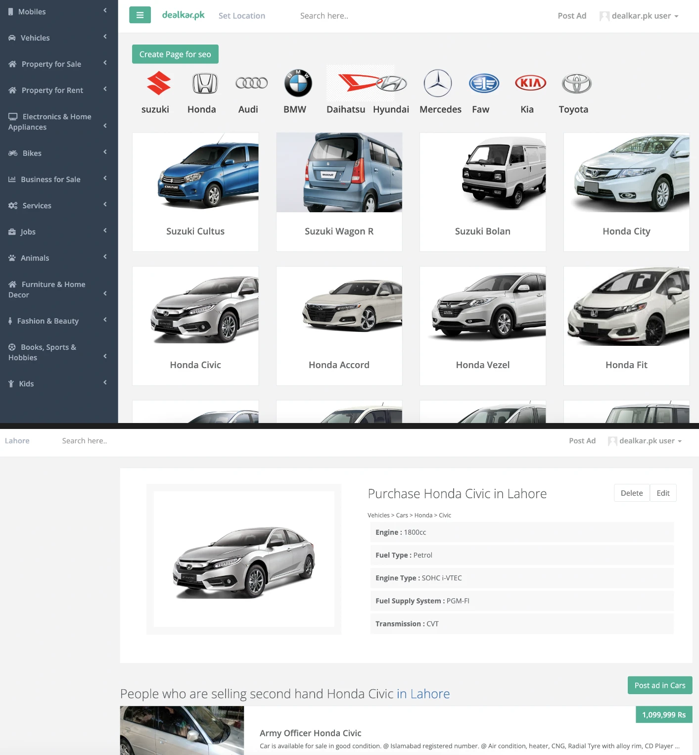Select the Honda brand logo
699x755 pixels.
[205, 83]
